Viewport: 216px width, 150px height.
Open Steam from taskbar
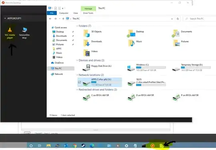pos(83,146)
